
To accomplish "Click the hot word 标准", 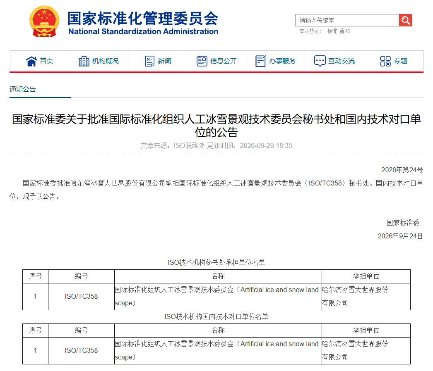I will tap(332, 31).
